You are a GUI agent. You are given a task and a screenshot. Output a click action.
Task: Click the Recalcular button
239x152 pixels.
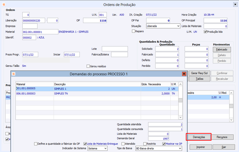coord(222,79)
